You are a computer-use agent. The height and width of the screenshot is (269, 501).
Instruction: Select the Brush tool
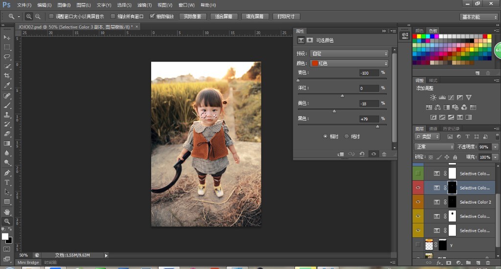[x=7, y=105]
